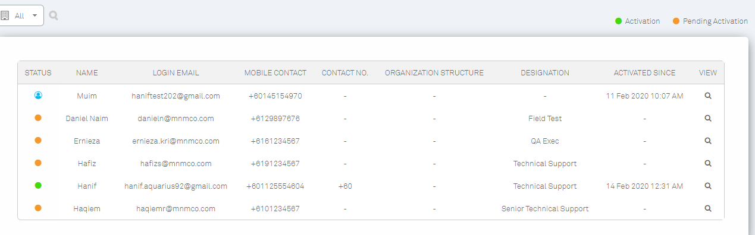755x235 pixels.
Task: Click Daniel Naim's orange pending status dot
Action: (x=38, y=117)
